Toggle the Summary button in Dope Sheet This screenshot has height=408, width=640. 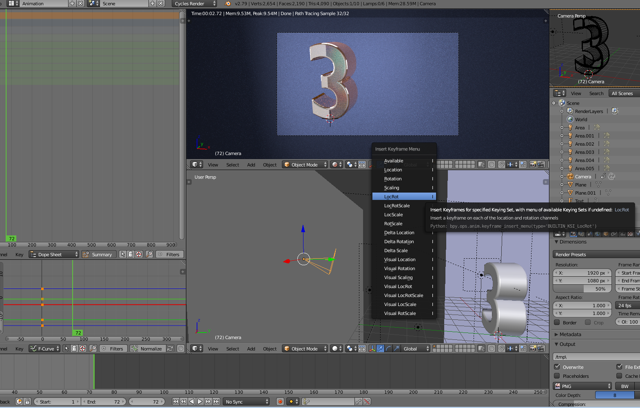[x=98, y=254]
